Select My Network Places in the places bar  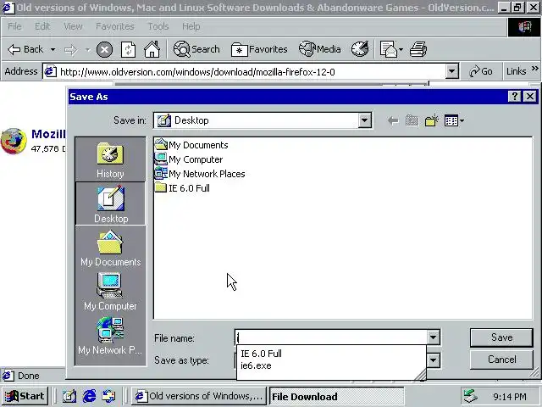click(110, 336)
